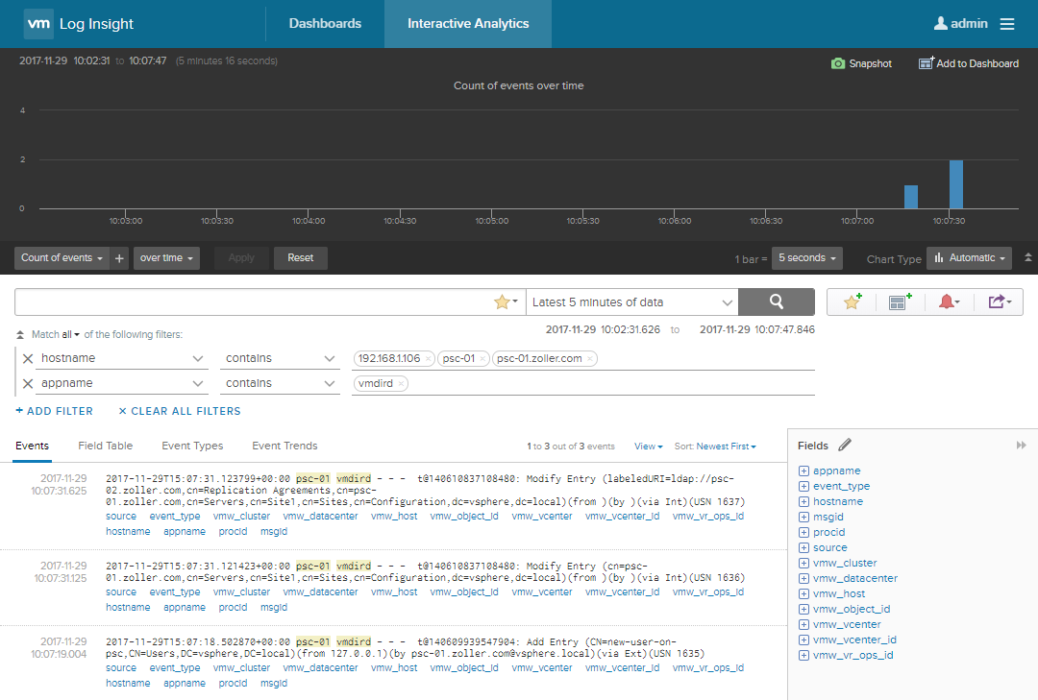The image size is (1038, 700).
Task: Remove the hostname filter row
Action: (27, 358)
